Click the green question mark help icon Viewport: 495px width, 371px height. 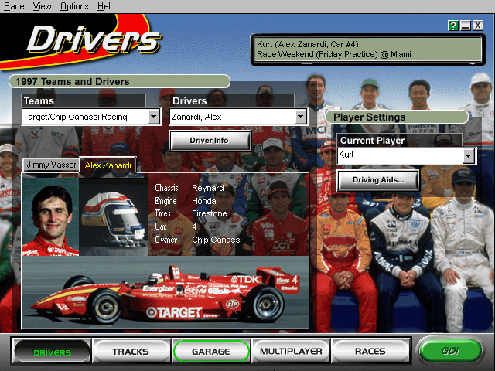click(x=453, y=26)
